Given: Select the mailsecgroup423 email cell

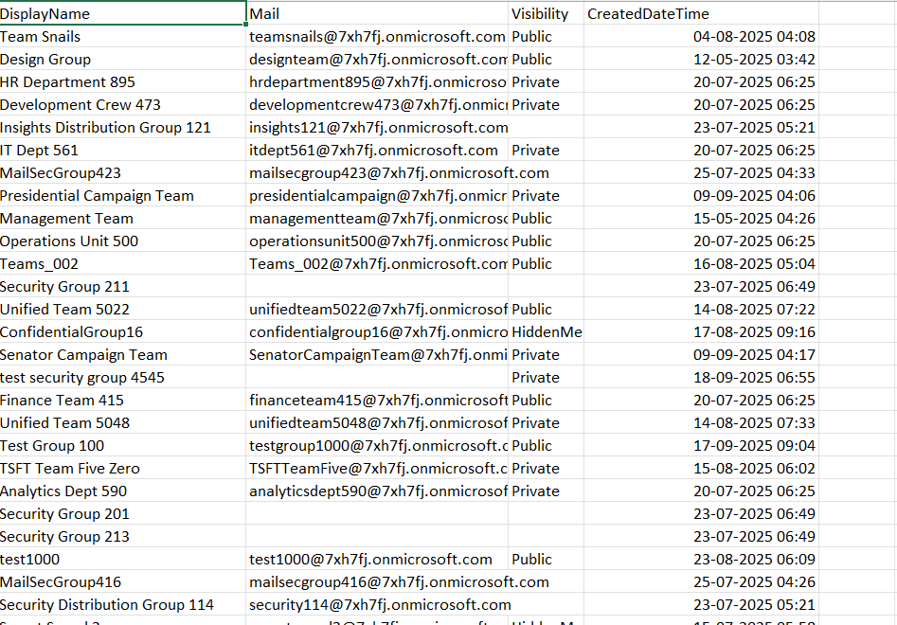Looking at the screenshot, I should point(376,173).
